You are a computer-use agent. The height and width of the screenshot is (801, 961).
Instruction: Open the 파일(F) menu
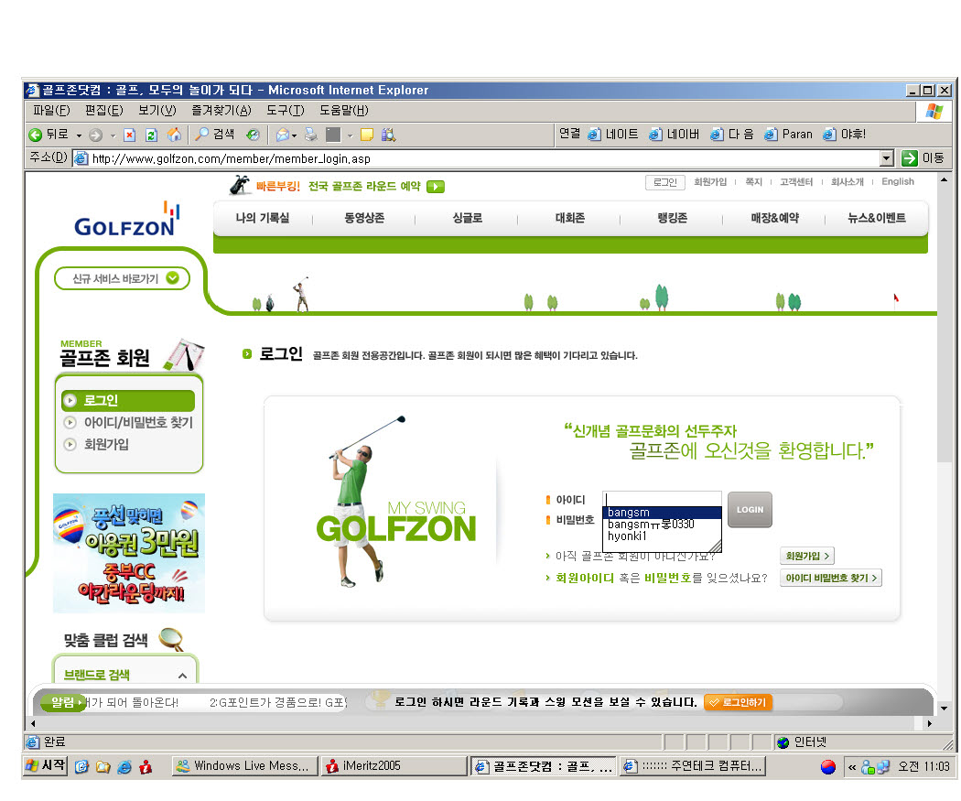pos(51,111)
